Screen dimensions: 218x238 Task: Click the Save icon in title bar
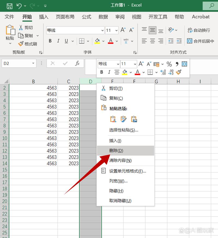[x=9, y=5]
